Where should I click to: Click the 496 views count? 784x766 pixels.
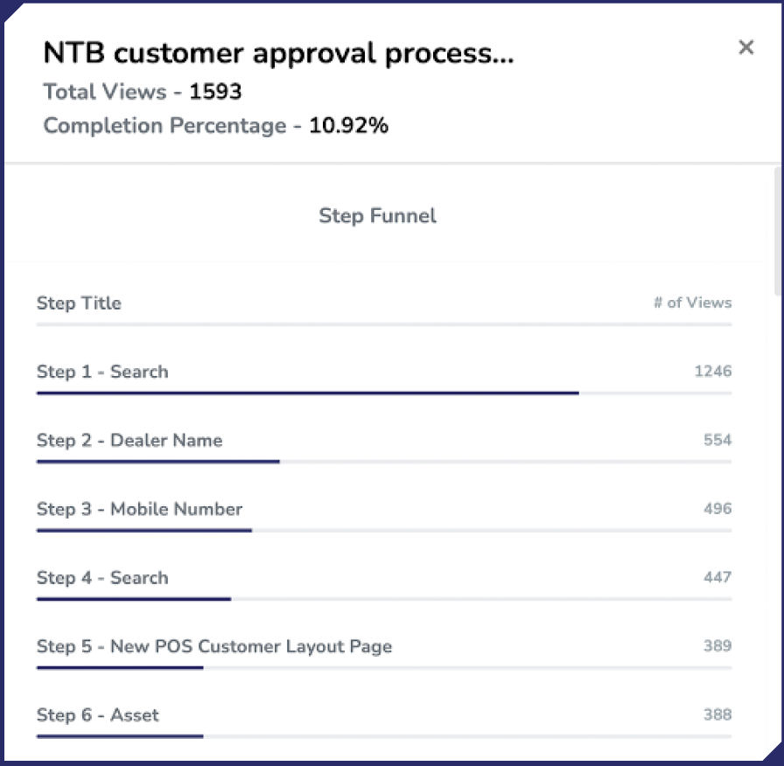pos(717,509)
